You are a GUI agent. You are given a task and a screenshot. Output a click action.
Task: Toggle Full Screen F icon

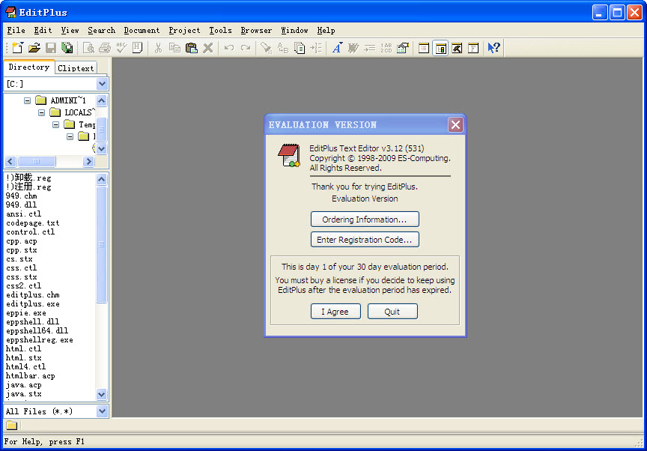(473, 48)
